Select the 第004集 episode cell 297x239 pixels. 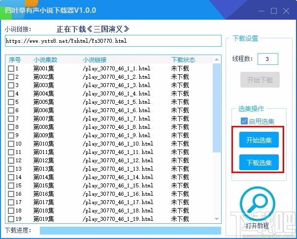coord(43,93)
